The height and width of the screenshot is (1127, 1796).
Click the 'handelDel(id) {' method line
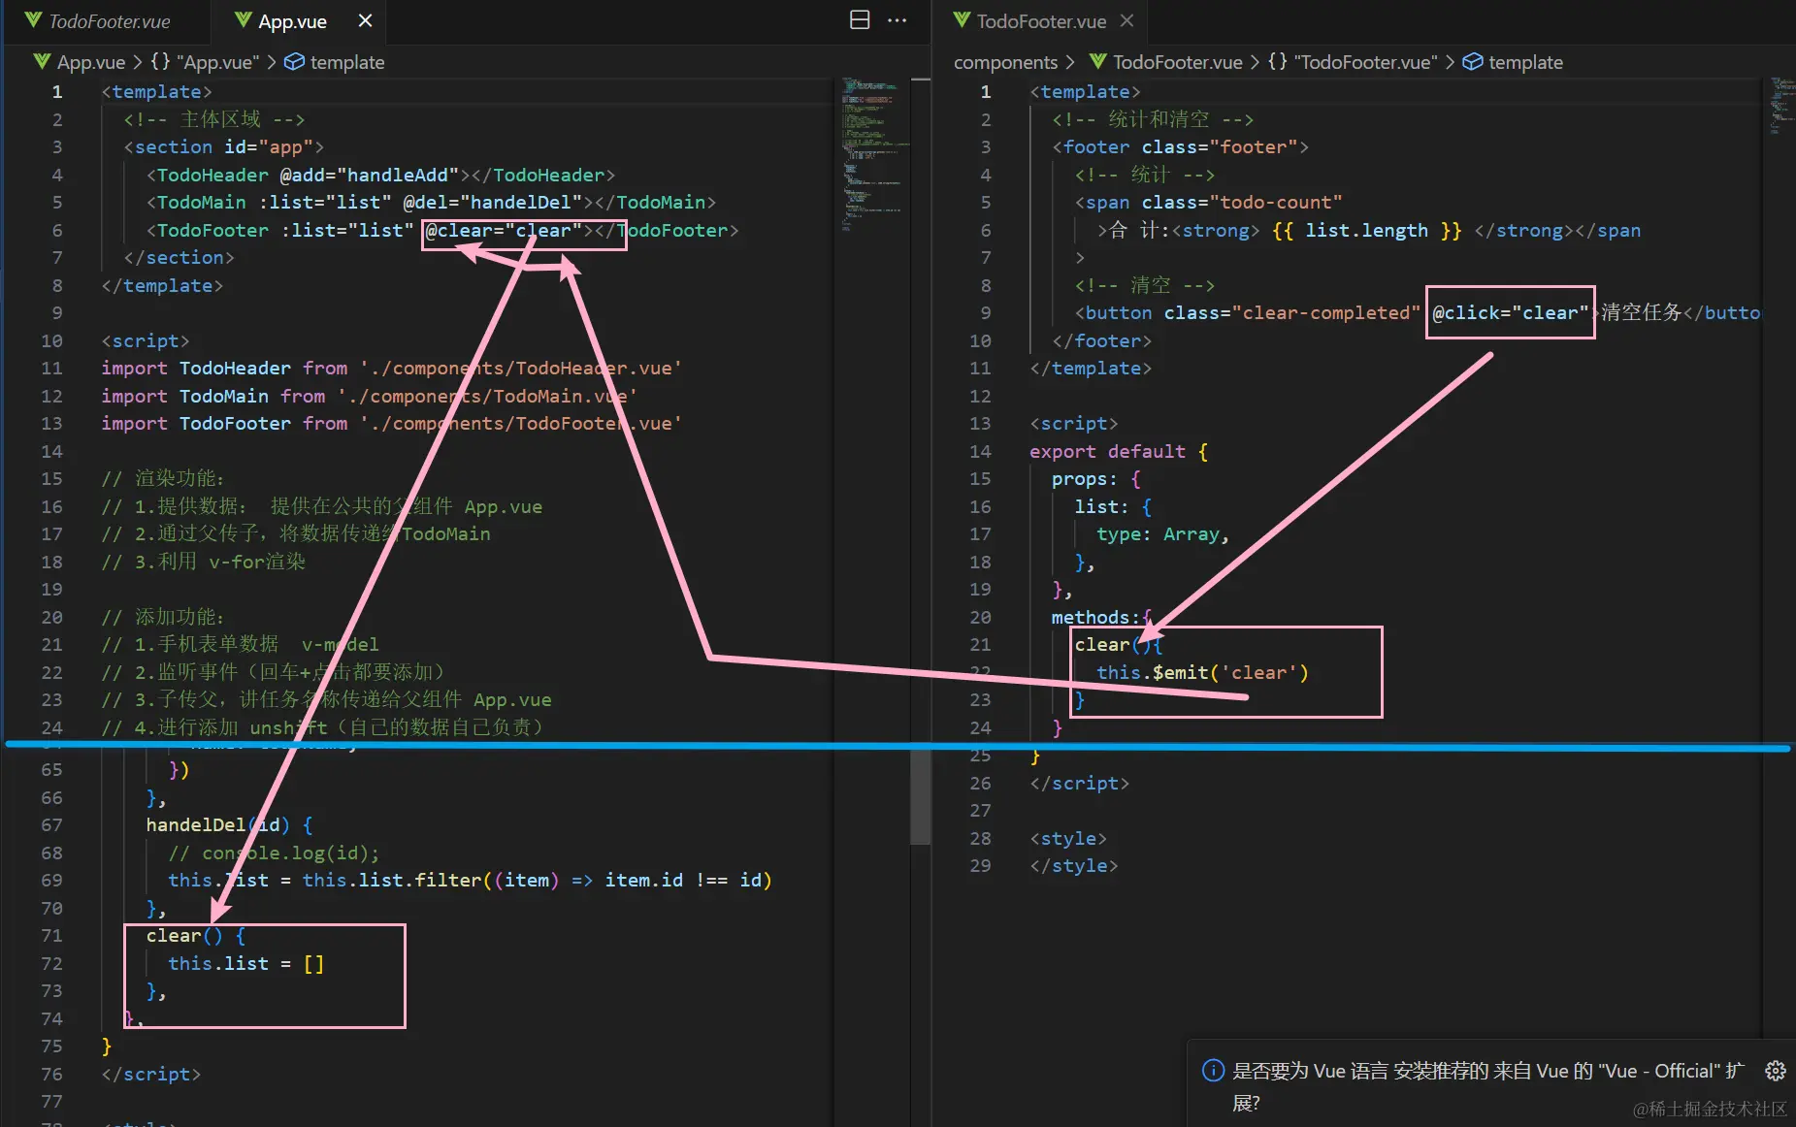229,825
